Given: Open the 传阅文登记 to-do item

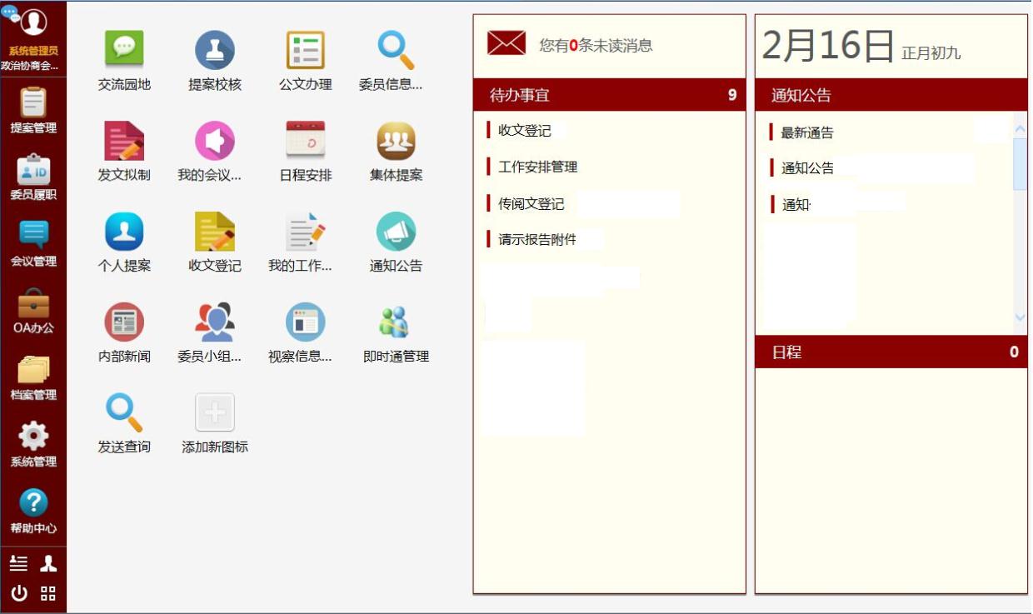Looking at the screenshot, I should [x=531, y=204].
